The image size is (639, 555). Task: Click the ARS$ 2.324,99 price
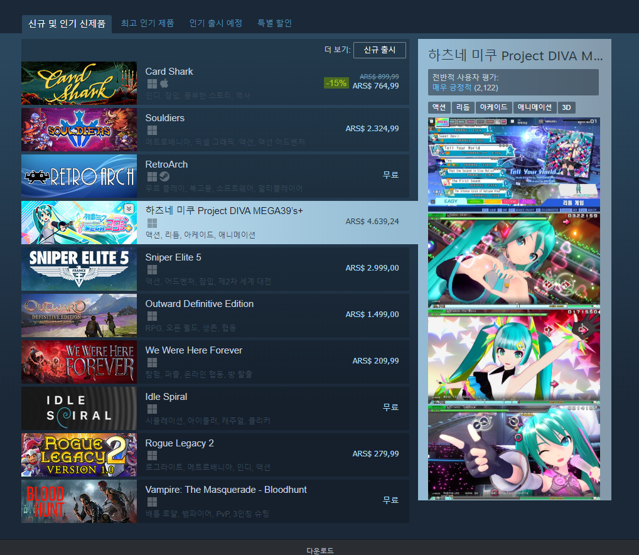click(x=372, y=128)
